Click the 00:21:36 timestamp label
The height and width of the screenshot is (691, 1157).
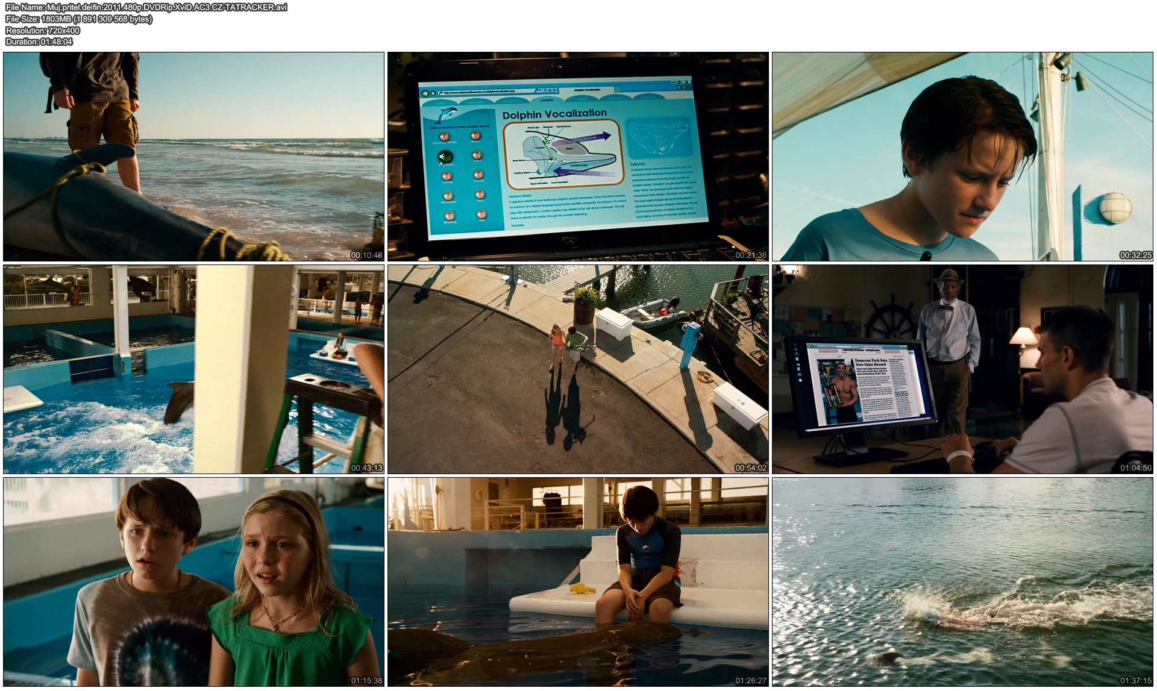click(x=750, y=255)
